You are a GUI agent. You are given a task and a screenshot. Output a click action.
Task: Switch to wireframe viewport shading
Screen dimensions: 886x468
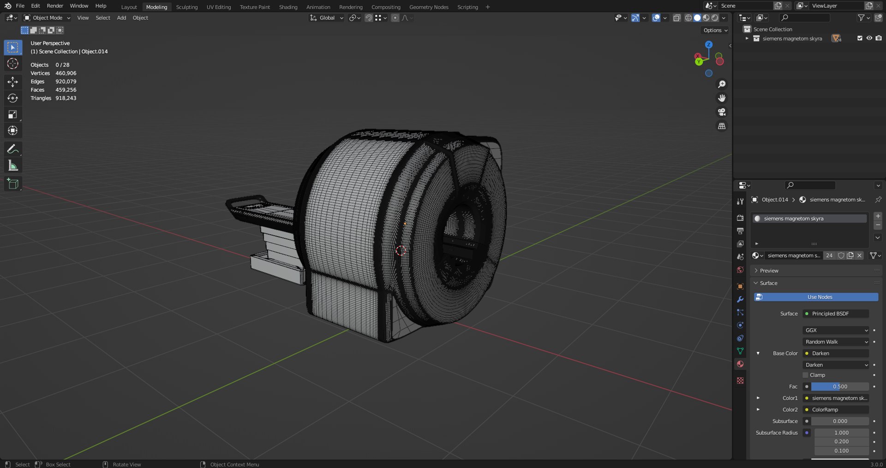click(x=688, y=18)
